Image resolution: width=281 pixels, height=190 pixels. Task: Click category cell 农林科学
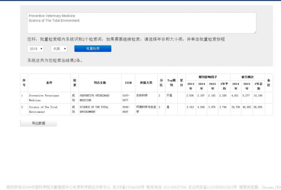(142, 95)
